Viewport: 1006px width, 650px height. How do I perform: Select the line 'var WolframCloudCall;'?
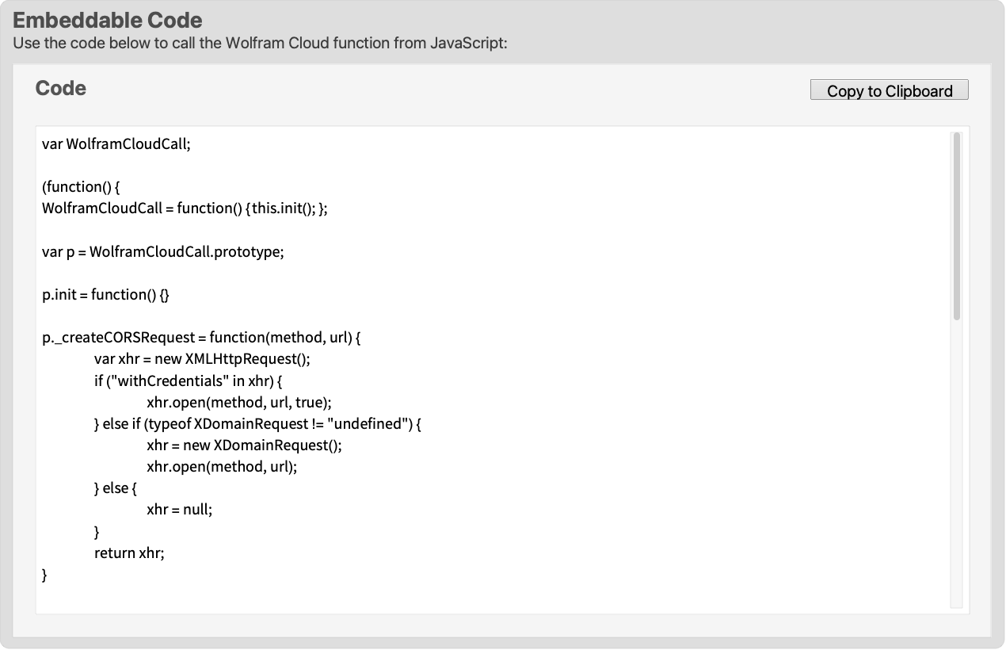[x=116, y=143]
